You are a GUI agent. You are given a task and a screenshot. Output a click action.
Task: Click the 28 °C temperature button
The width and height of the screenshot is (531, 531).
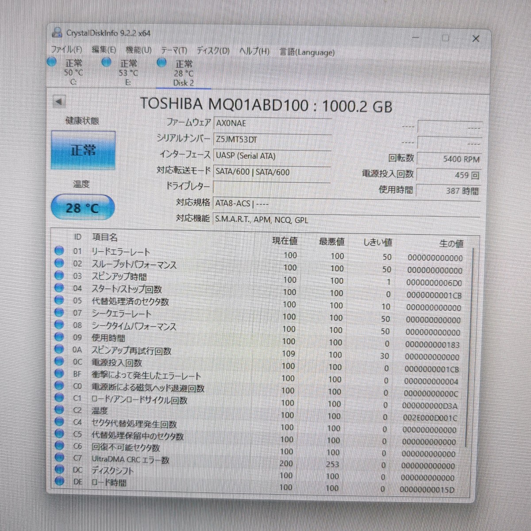[82, 208]
